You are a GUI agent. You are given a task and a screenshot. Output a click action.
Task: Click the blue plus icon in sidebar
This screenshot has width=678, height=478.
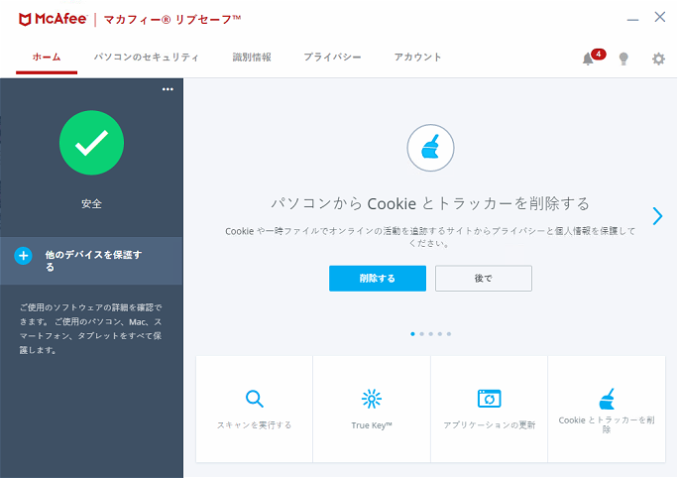click(24, 256)
